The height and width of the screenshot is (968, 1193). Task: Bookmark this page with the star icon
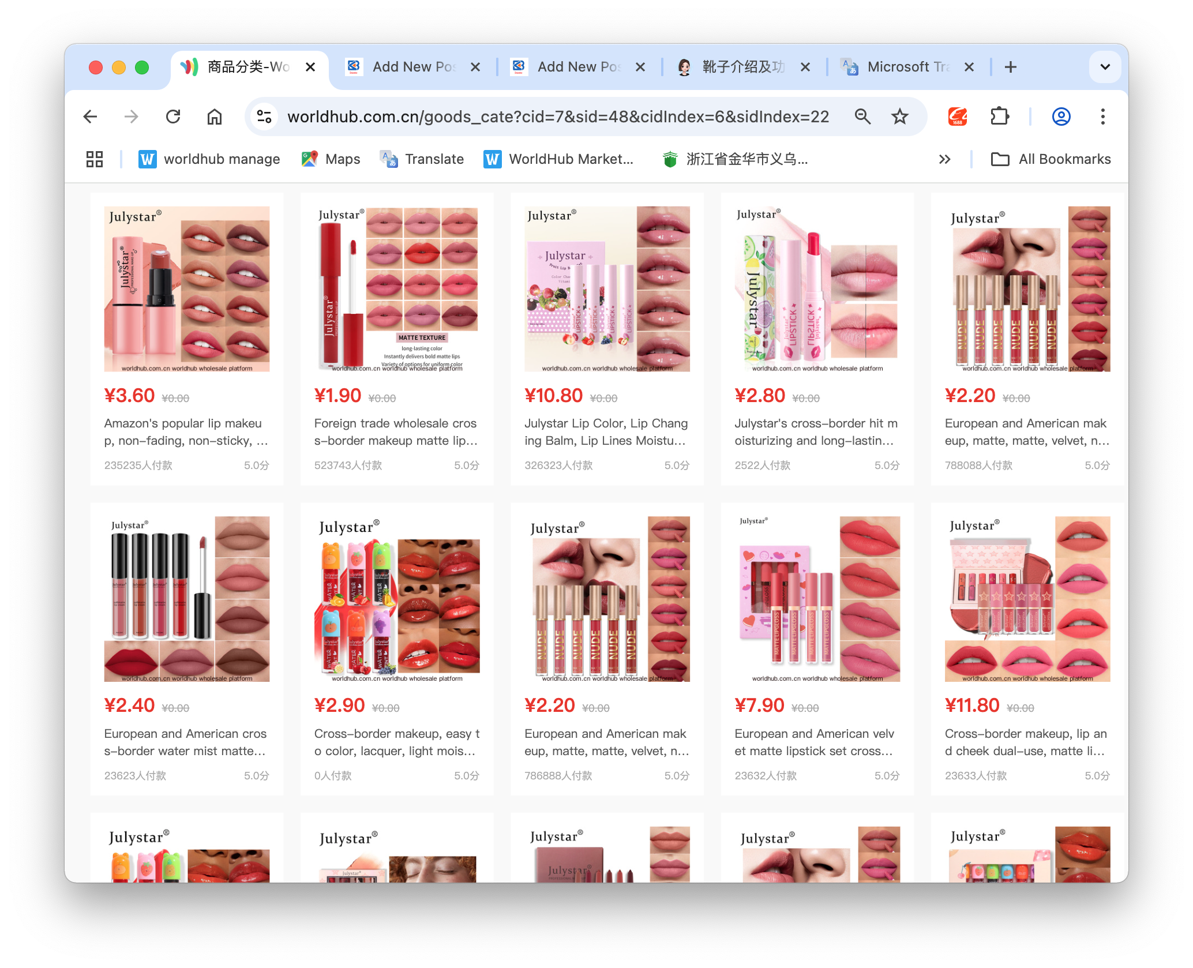[x=899, y=117]
